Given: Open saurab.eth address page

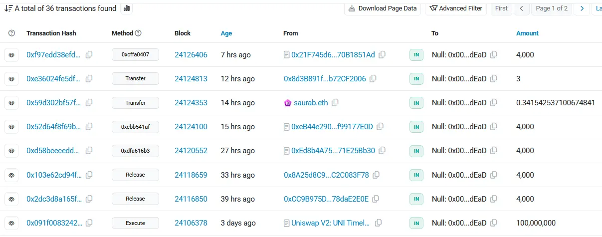Looking at the screenshot, I should (x=310, y=103).
